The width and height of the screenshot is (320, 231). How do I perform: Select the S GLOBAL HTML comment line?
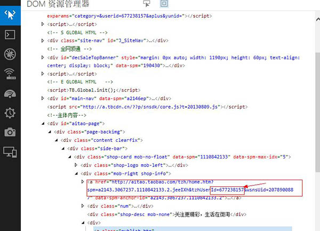point(77,33)
